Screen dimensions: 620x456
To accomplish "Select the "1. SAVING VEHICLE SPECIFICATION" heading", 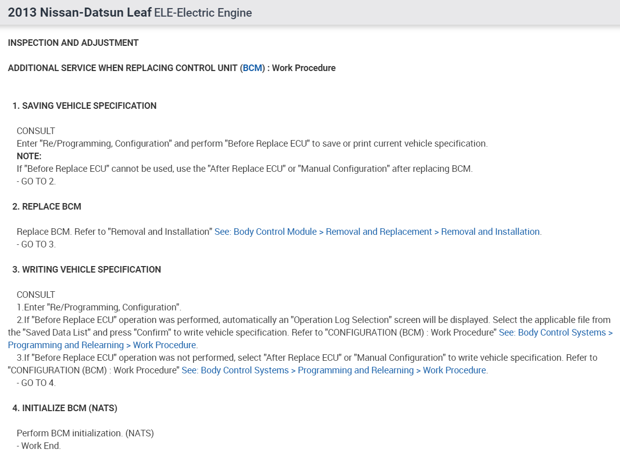I will (84, 106).
